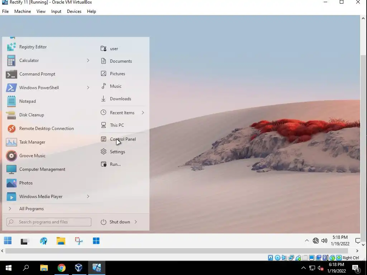This screenshot has height=275, width=367.
Task: Show All Programs list
Action: (32, 209)
